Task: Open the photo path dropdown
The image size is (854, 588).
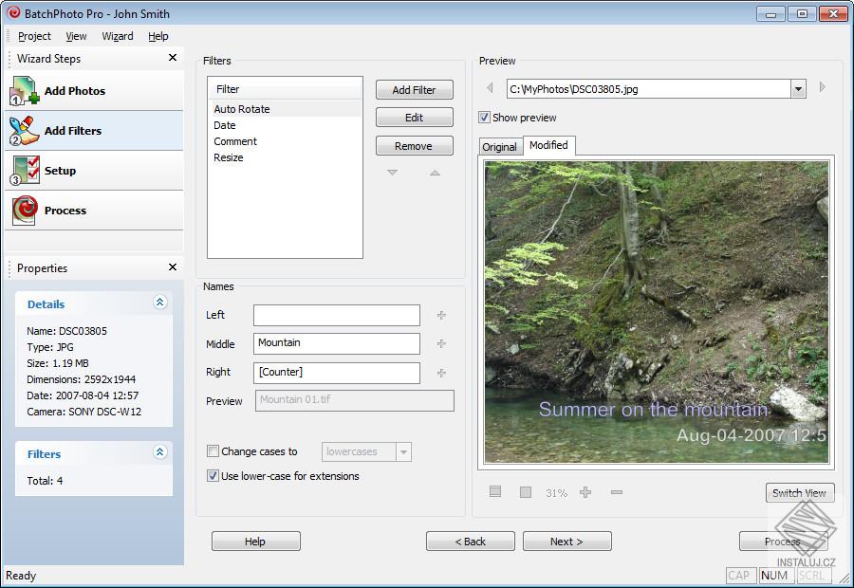Action: pyautogui.click(x=798, y=89)
